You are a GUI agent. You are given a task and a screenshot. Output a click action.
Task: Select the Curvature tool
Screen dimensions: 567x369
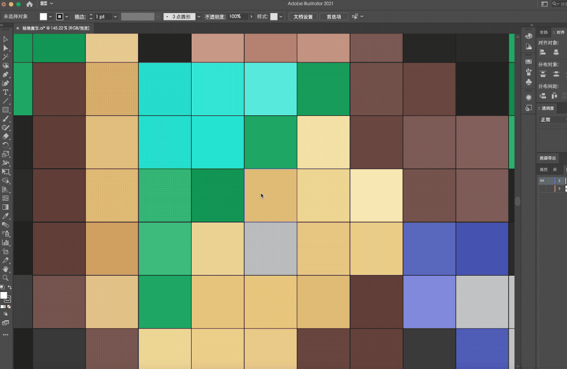pos(5,83)
